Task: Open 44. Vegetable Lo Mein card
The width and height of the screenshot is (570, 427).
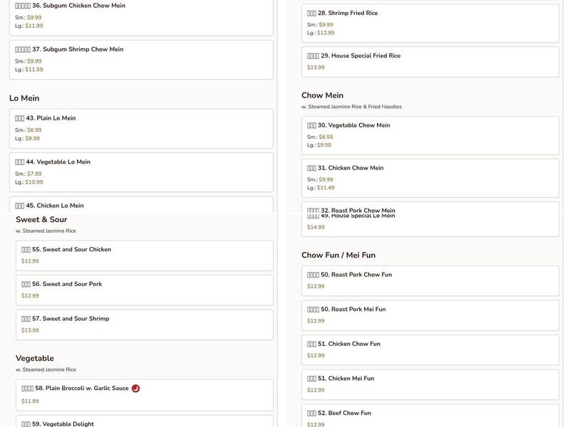Action: pyautogui.click(x=141, y=172)
